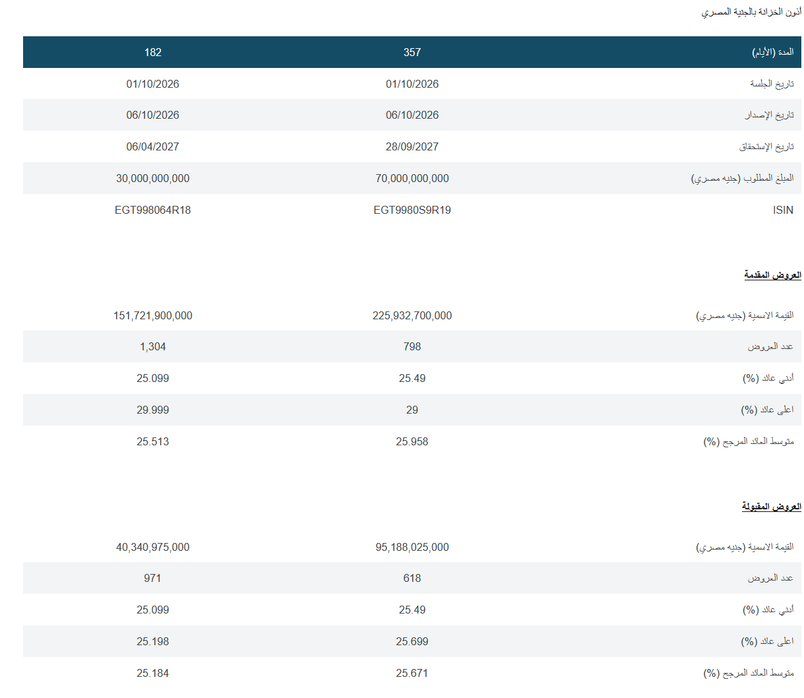Click the 'العروض المقبولة' section heading
This screenshot has height=698, width=804.
click(771, 507)
